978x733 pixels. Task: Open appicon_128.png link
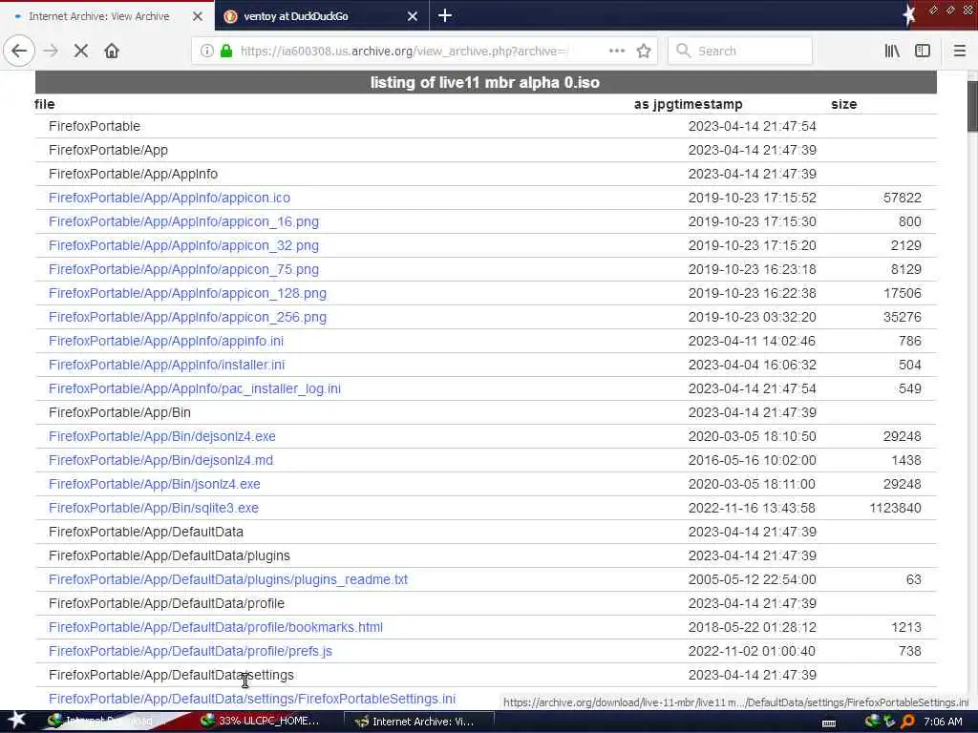point(187,293)
